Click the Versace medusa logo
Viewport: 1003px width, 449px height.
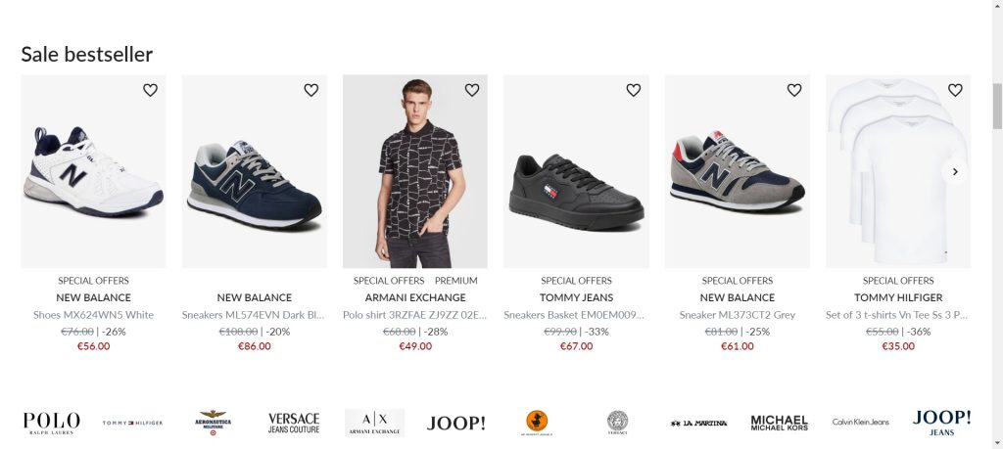click(x=617, y=422)
